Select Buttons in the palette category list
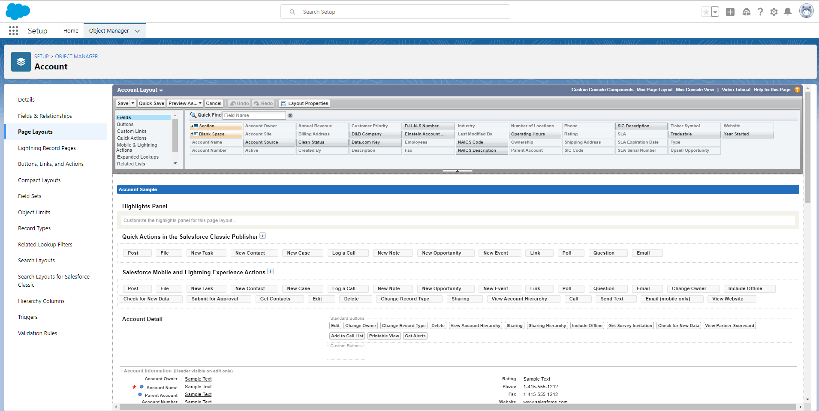 point(125,124)
